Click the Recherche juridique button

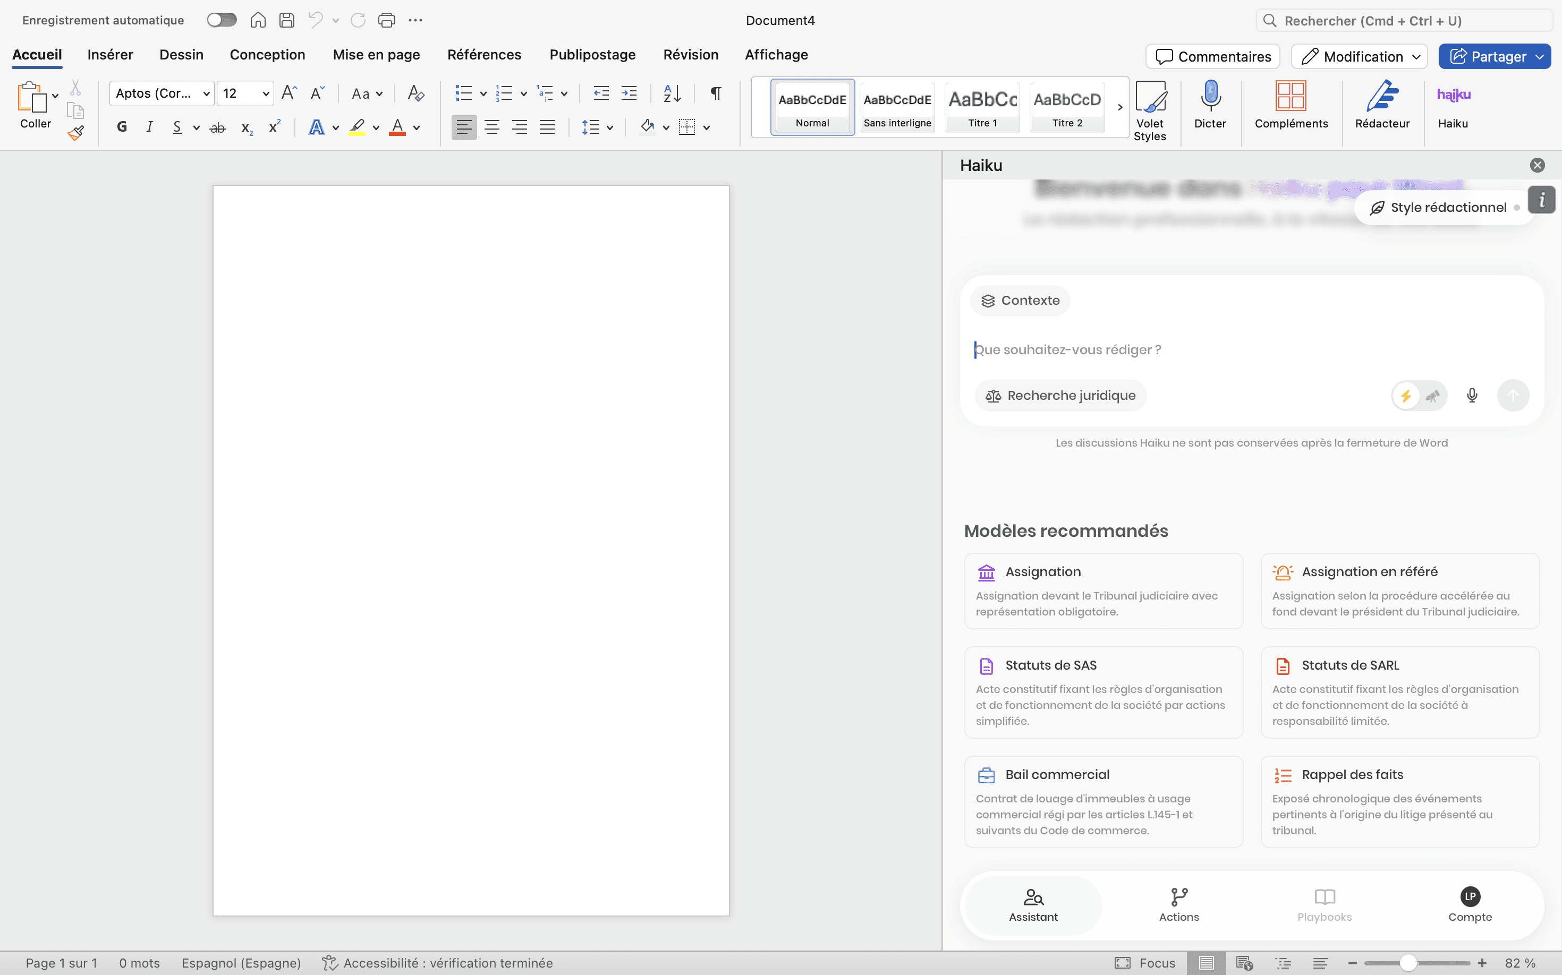pos(1060,395)
